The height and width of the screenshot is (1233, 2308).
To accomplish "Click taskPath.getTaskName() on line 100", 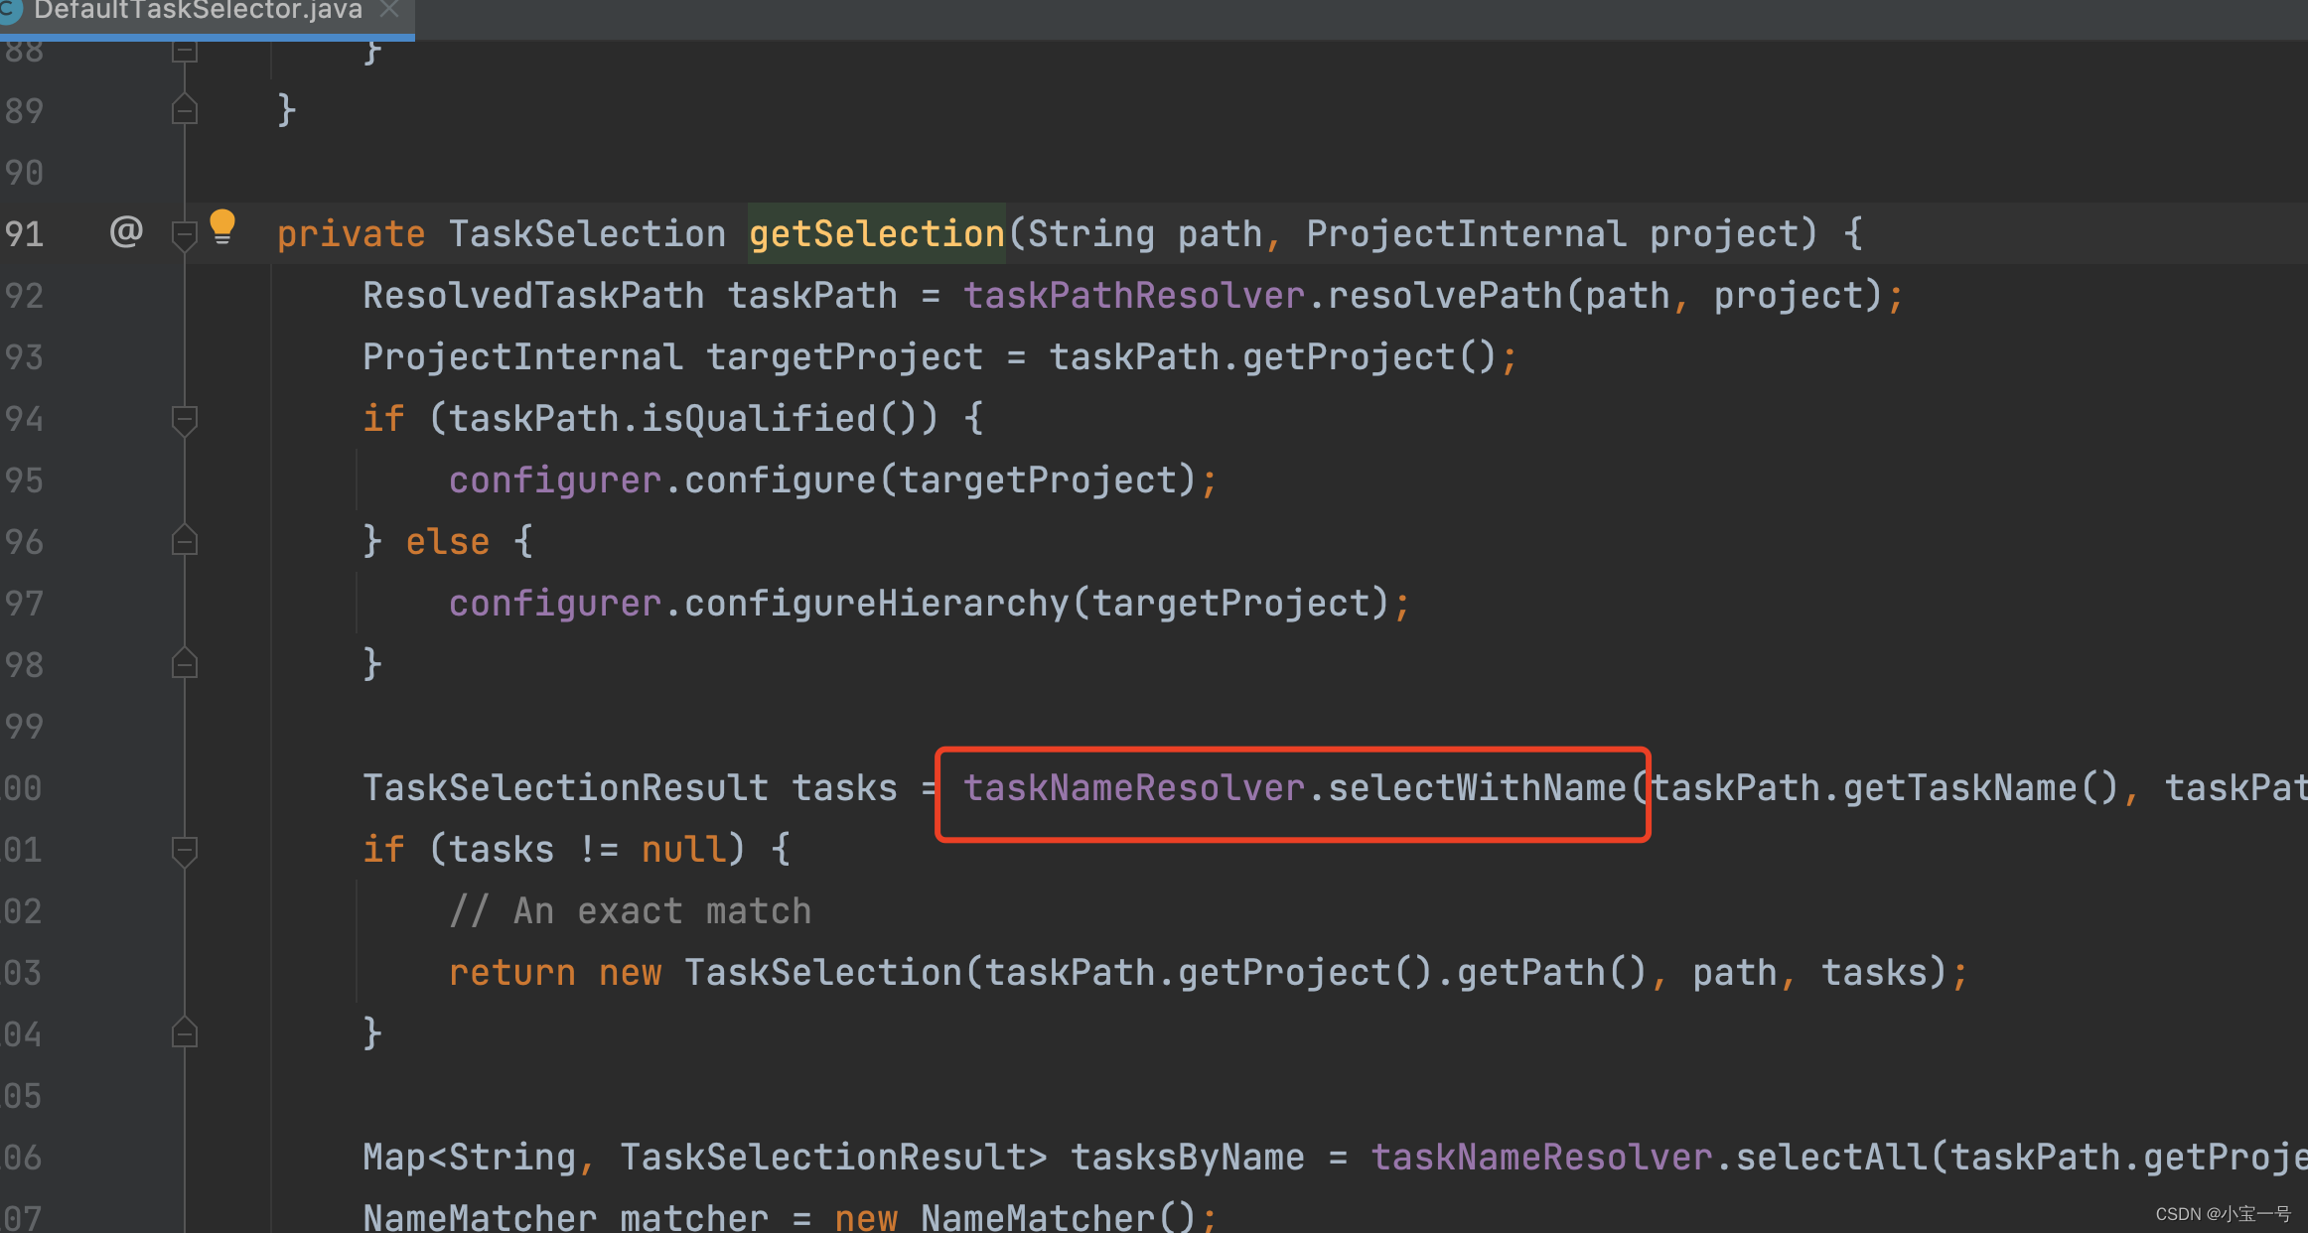I will [x=1886, y=788].
